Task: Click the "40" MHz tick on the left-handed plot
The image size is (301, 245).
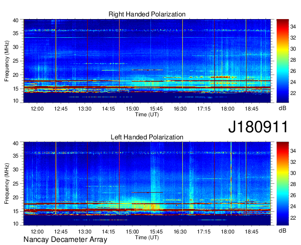Action: 15,143
